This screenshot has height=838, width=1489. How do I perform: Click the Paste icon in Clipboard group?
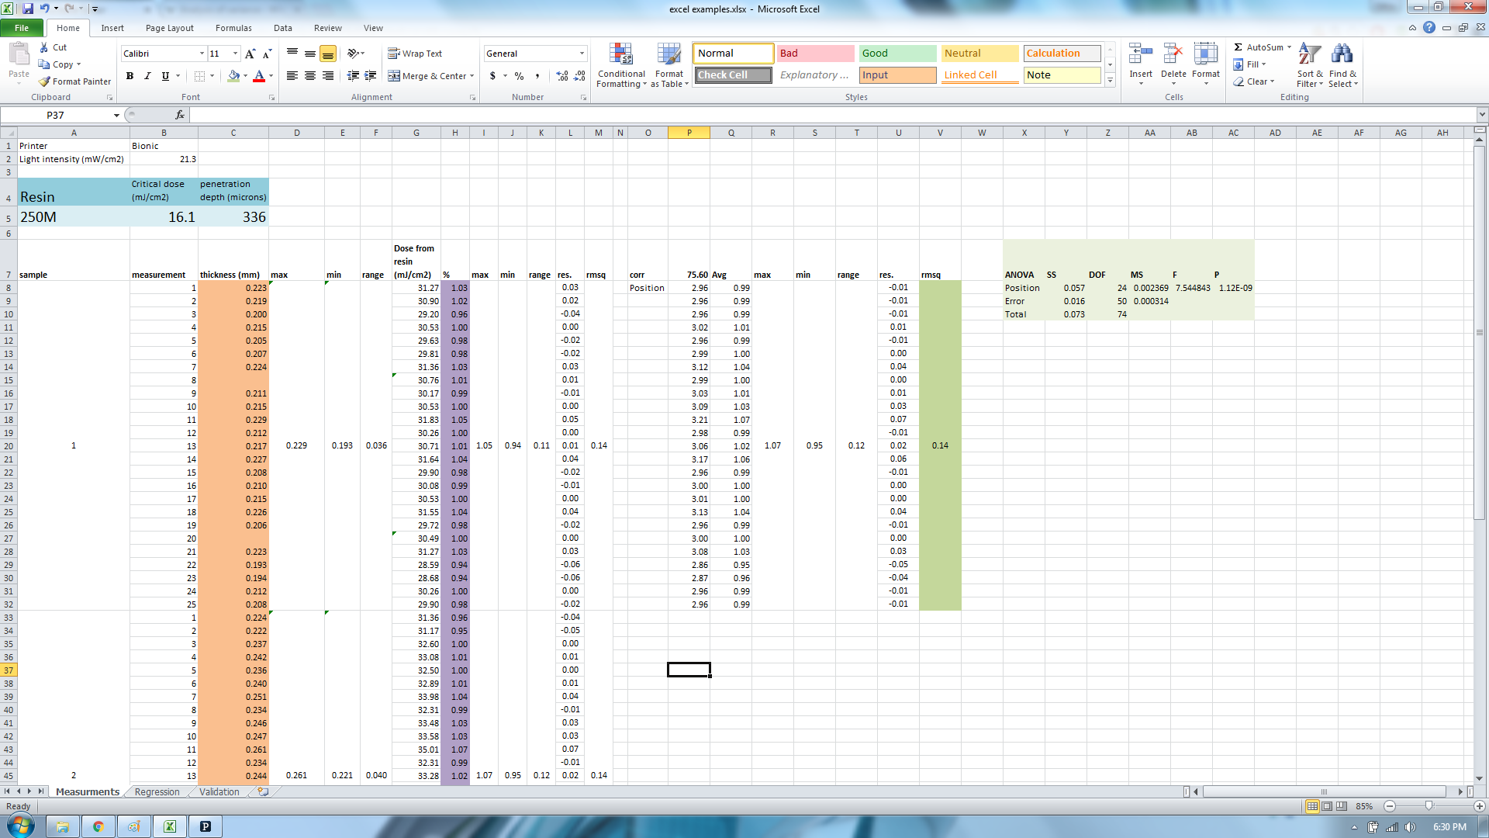19,54
